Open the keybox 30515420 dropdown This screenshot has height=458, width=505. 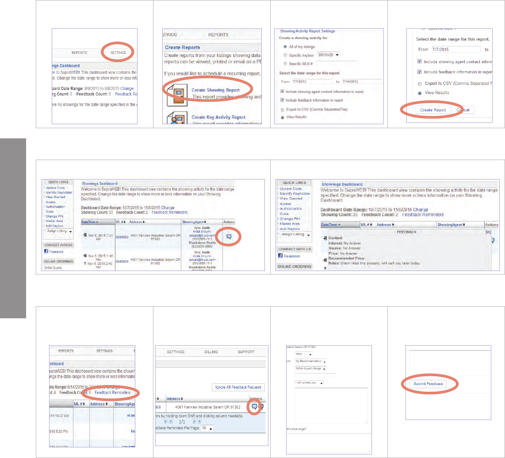click(x=328, y=55)
